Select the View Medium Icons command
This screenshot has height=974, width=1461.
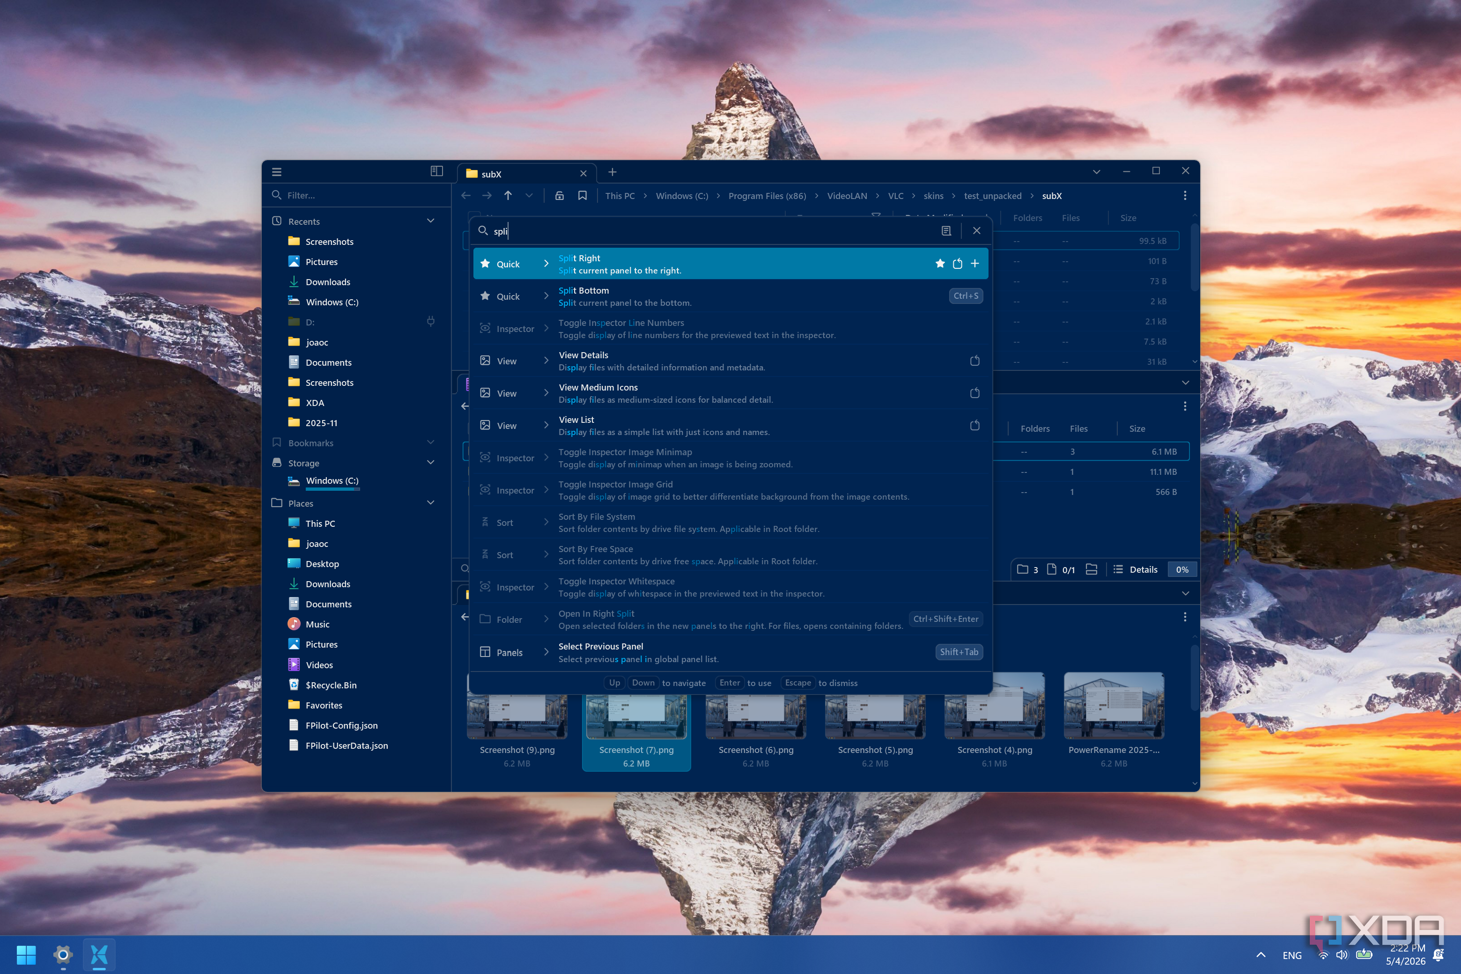(730, 393)
